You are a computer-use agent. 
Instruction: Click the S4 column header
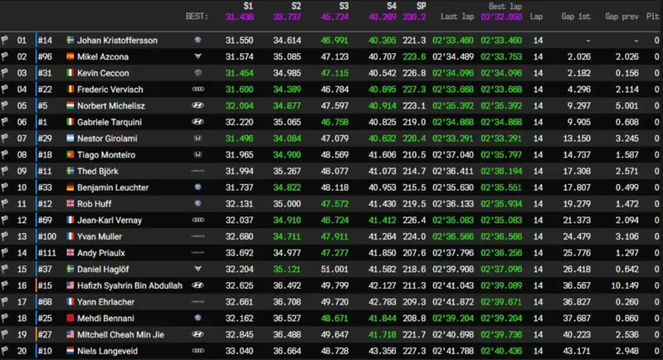coord(392,6)
